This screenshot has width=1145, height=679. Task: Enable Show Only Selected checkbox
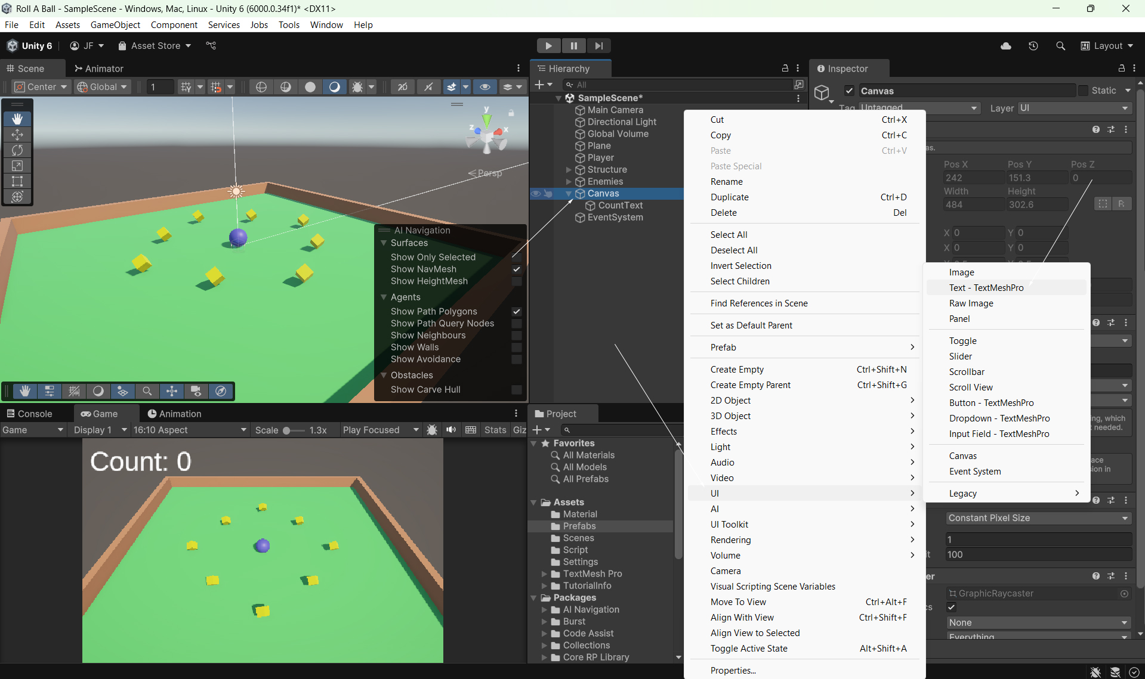(517, 258)
